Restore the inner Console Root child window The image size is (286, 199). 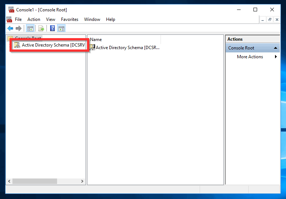pyautogui.click(x=270, y=19)
